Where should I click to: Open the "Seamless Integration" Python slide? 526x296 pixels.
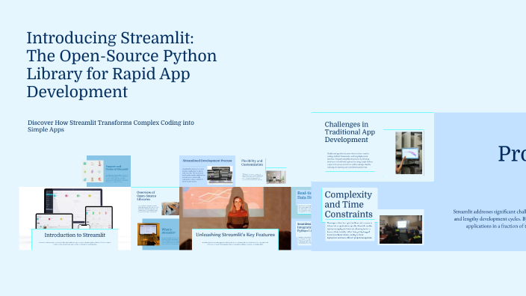tap(304, 227)
